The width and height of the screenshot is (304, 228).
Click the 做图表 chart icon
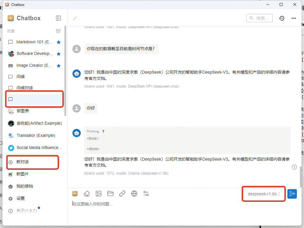(11, 111)
